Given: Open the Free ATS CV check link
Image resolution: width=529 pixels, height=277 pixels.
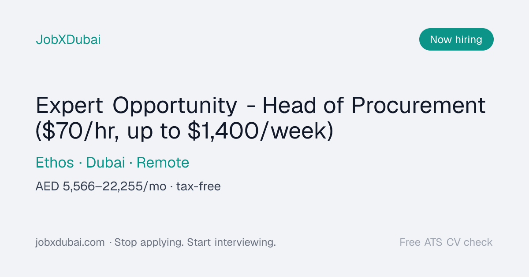Looking at the screenshot, I should (446, 242).
